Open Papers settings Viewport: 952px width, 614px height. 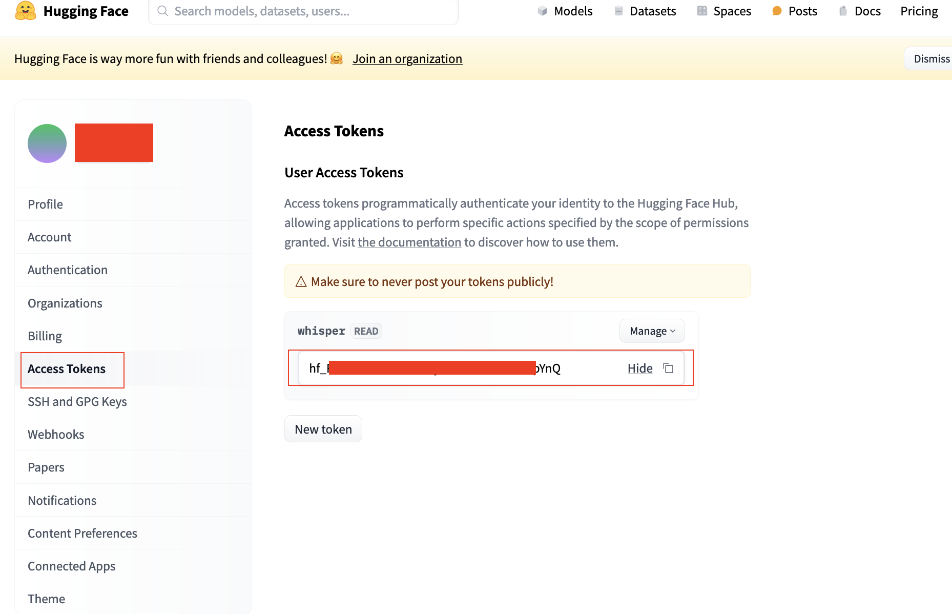pyautogui.click(x=133, y=467)
